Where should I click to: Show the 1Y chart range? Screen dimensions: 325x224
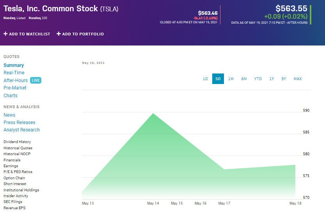point(272,79)
